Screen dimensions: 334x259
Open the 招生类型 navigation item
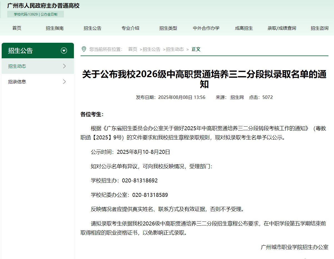pyautogui.click(x=168, y=28)
